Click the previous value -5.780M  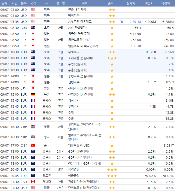click(167, 22)
